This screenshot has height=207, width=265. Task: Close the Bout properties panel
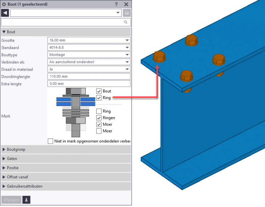tap(126, 4)
